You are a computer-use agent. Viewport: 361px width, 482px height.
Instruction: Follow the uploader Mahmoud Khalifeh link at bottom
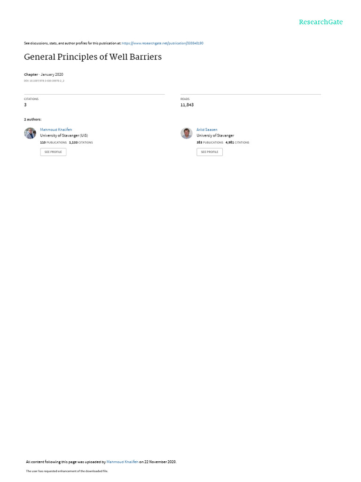click(122, 462)
